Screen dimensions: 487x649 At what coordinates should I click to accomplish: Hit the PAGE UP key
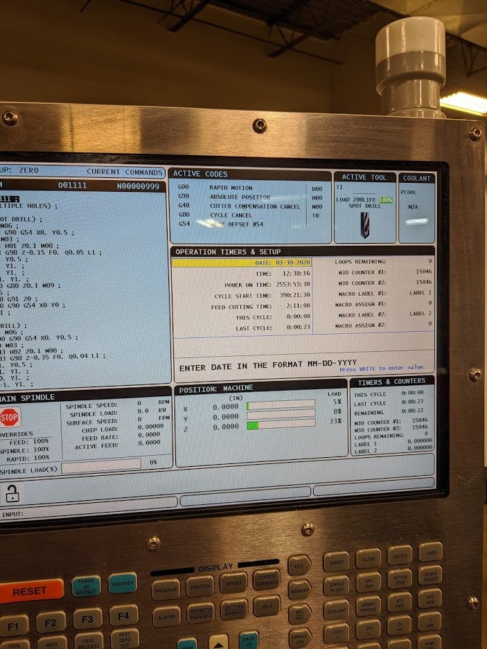coord(249,640)
